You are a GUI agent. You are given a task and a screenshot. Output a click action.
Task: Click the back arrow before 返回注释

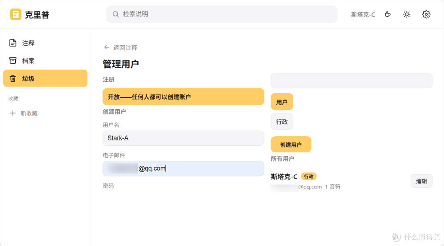tap(107, 48)
